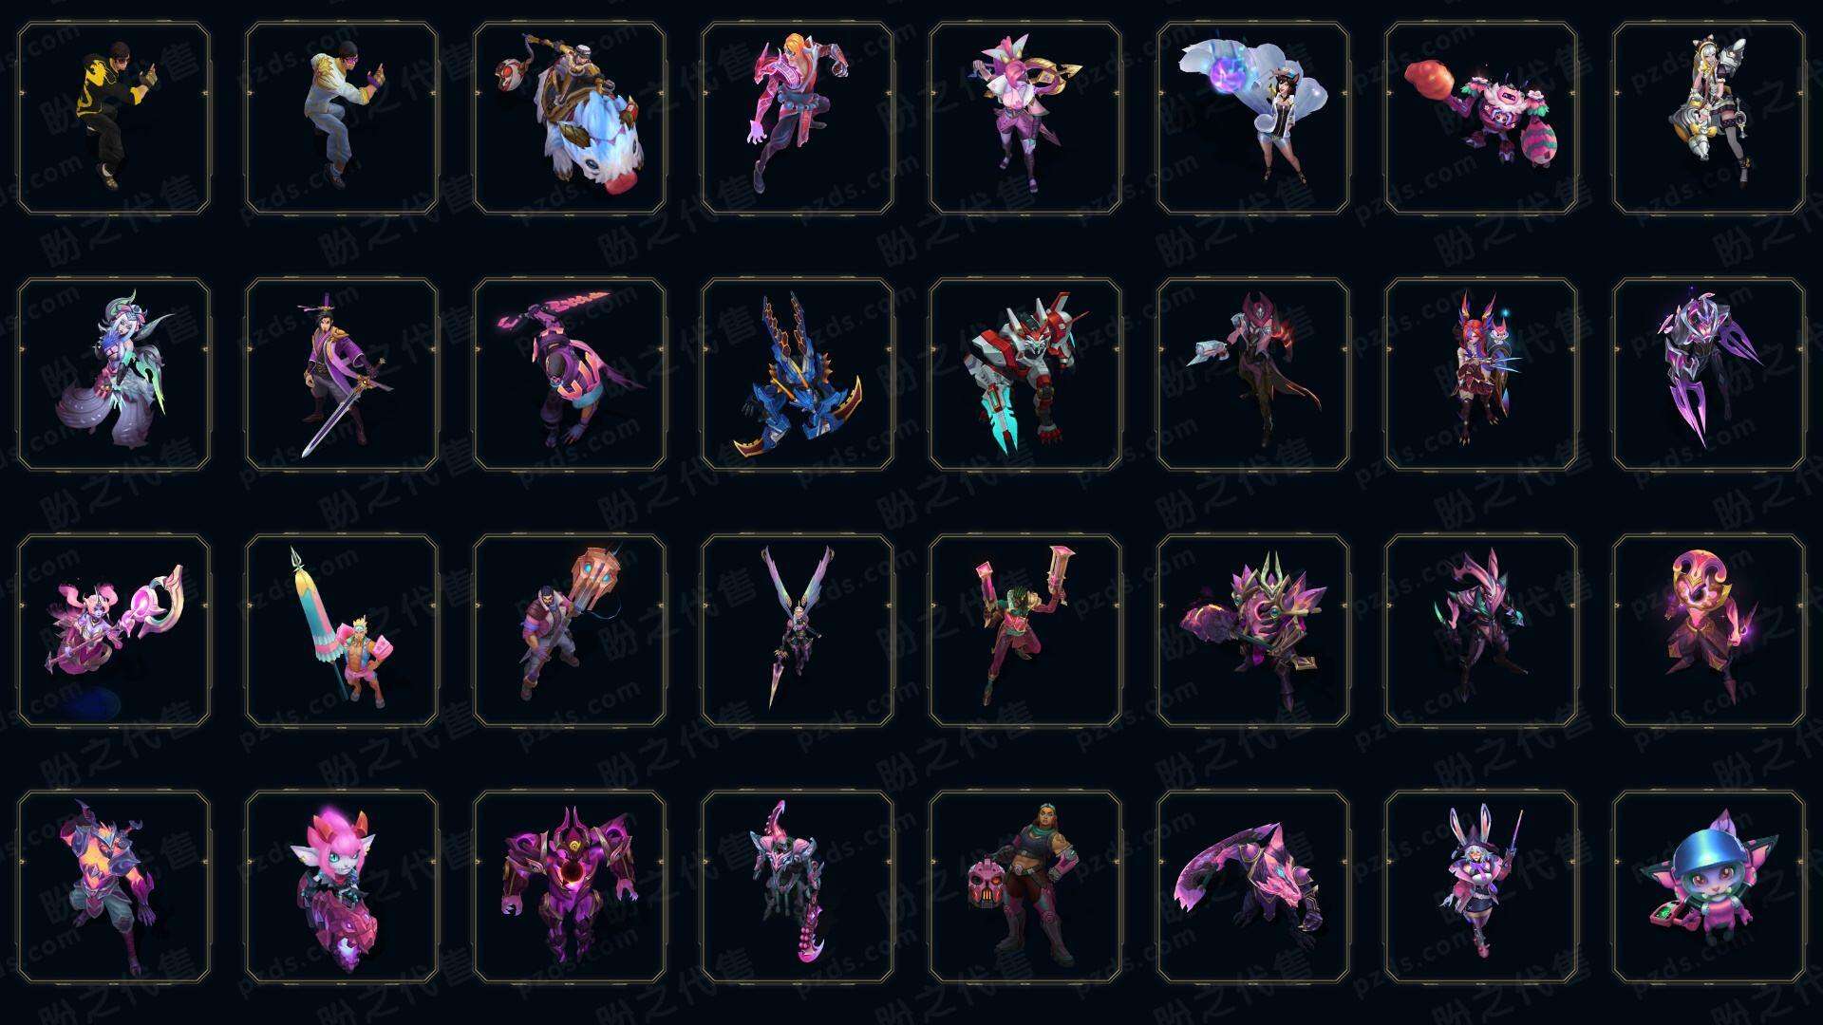Select the purple robed swordsman skin
1823x1025 pixels.
[x=342, y=374]
